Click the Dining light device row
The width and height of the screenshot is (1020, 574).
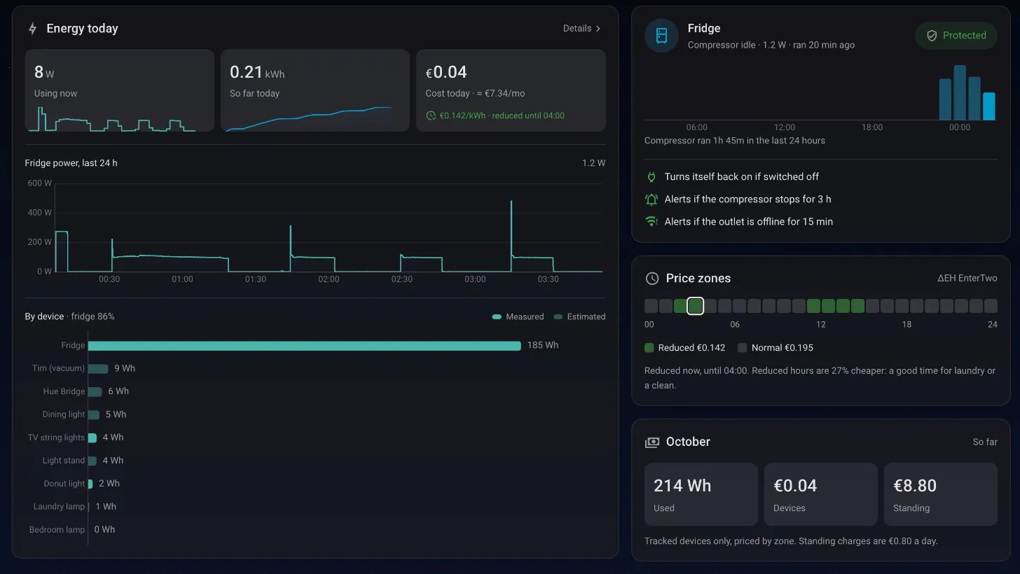(x=314, y=415)
